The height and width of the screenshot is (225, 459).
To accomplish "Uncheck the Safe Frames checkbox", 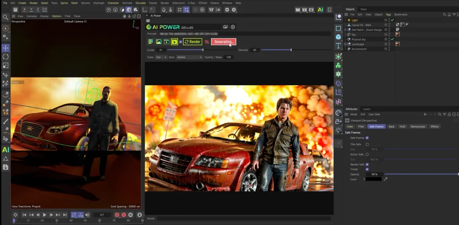I will [367, 138].
